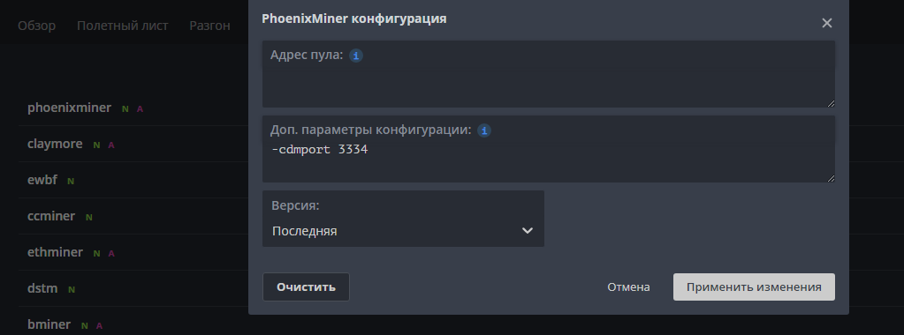Viewport: 904px width, 335px height.
Task: Select ewbf miner entry
Action: point(42,180)
